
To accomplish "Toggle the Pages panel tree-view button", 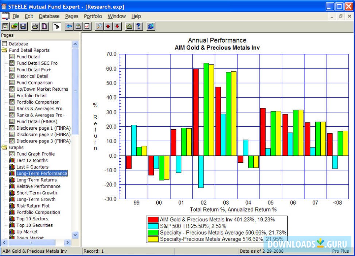I will tap(57, 26).
